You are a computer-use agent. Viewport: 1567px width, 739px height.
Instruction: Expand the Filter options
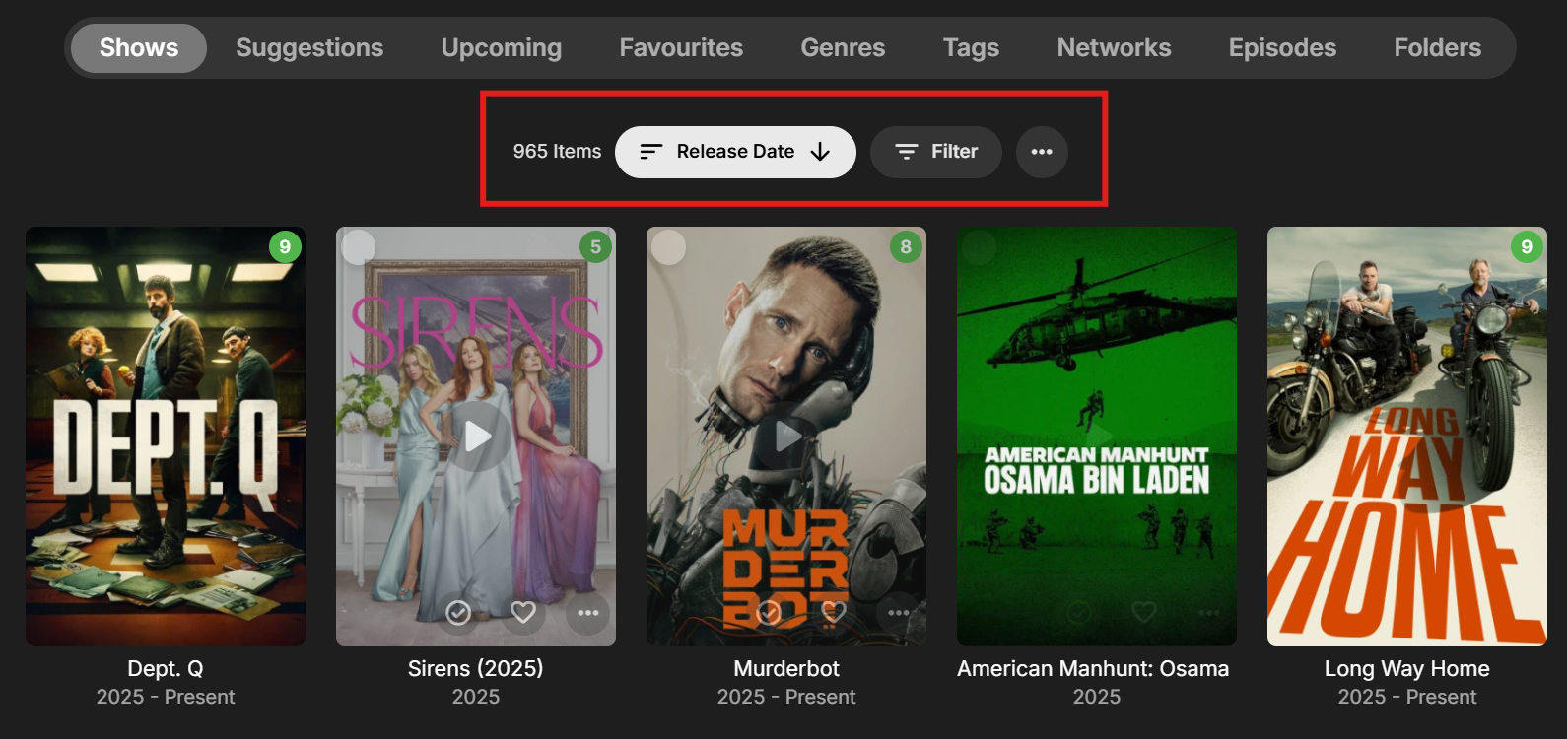point(935,152)
